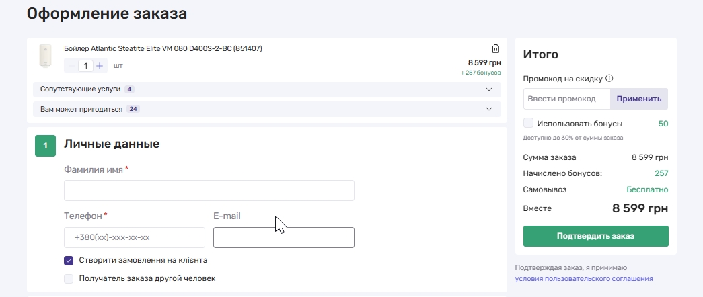
Task: Click Подтвердить заказ button
Action: 595,236
